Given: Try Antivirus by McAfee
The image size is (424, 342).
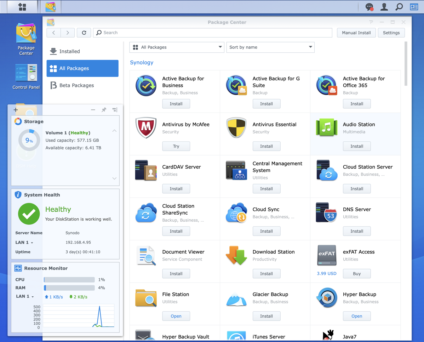Looking at the screenshot, I should 176,146.
